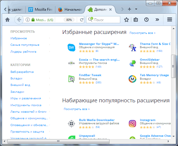This screenshot has width=178, height=146.
Task: Open a new tab with plus icon
Action: [129, 9]
